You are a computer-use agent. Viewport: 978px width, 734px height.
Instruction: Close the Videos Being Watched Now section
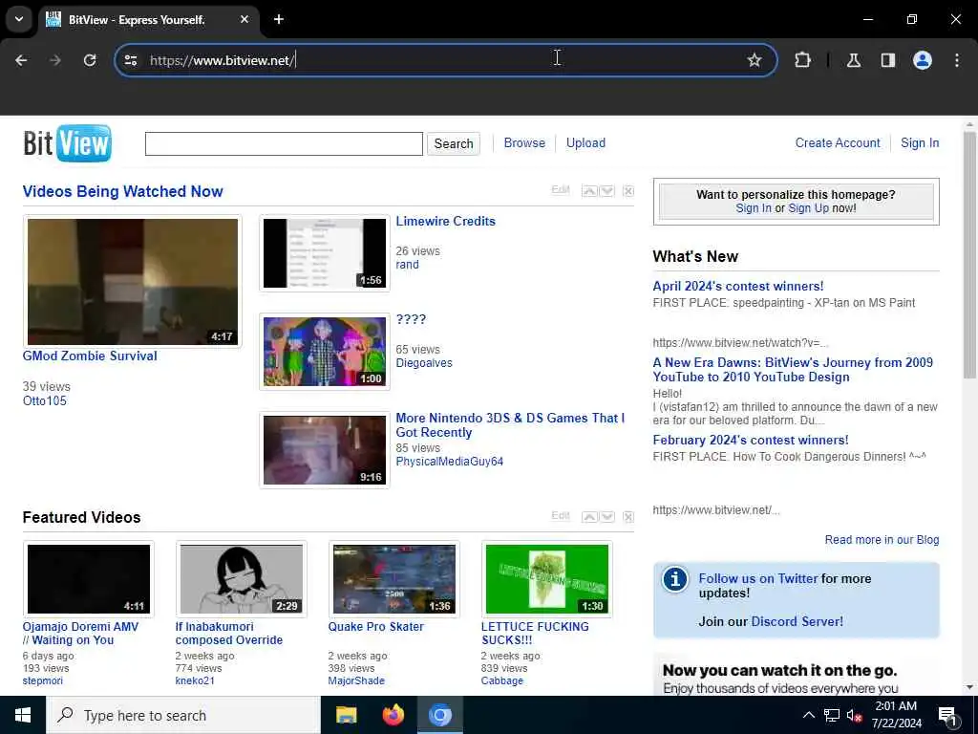pos(628,191)
